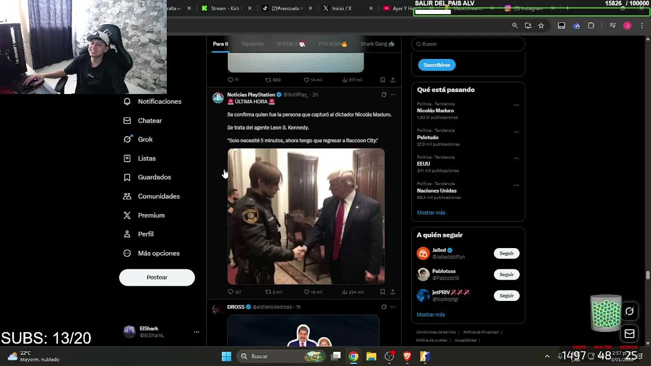Screen dimensions: 651x366
Task: Open Listas in the sidebar
Action: point(140,158)
